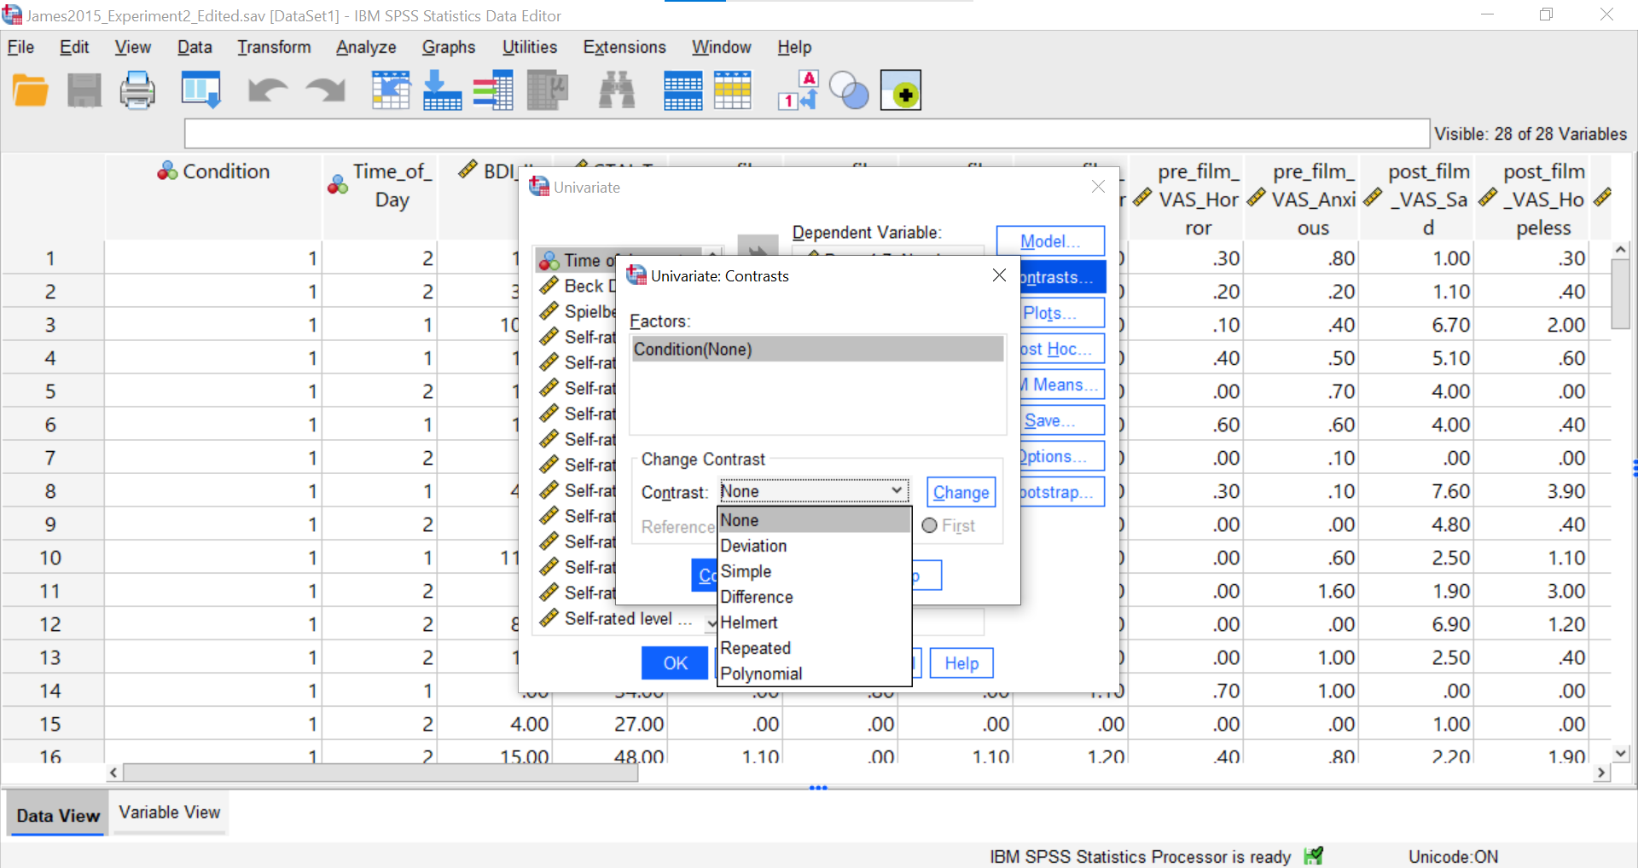This screenshot has width=1638, height=868.
Task: Open the Model... settings button
Action: (x=1050, y=241)
